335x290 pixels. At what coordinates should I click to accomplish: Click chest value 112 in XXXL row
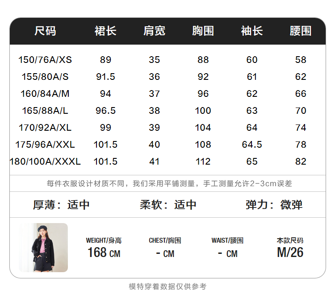click(203, 162)
